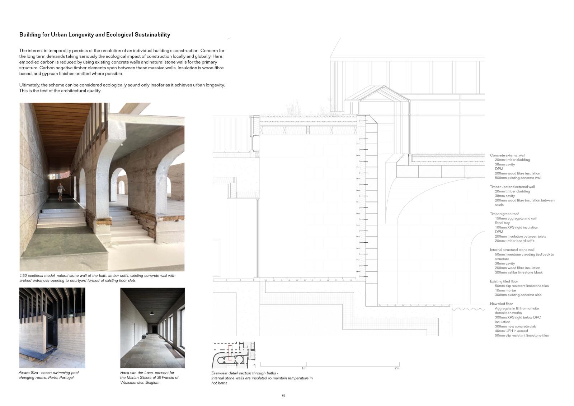
Task: Click the Alvaro Siza photo caption
Action: tap(48, 375)
